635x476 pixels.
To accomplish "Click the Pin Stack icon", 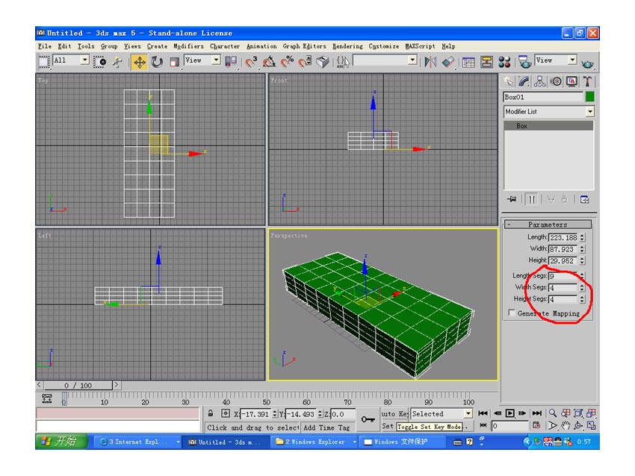I will pyautogui.click(x=512, y=199).
